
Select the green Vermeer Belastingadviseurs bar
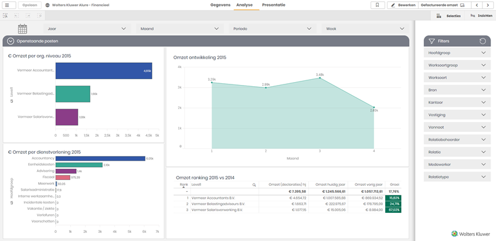73,94
